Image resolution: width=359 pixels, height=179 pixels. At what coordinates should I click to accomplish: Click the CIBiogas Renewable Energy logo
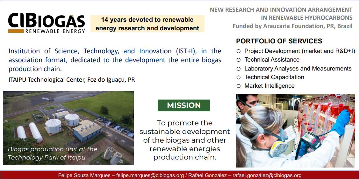tap(47, 23)
